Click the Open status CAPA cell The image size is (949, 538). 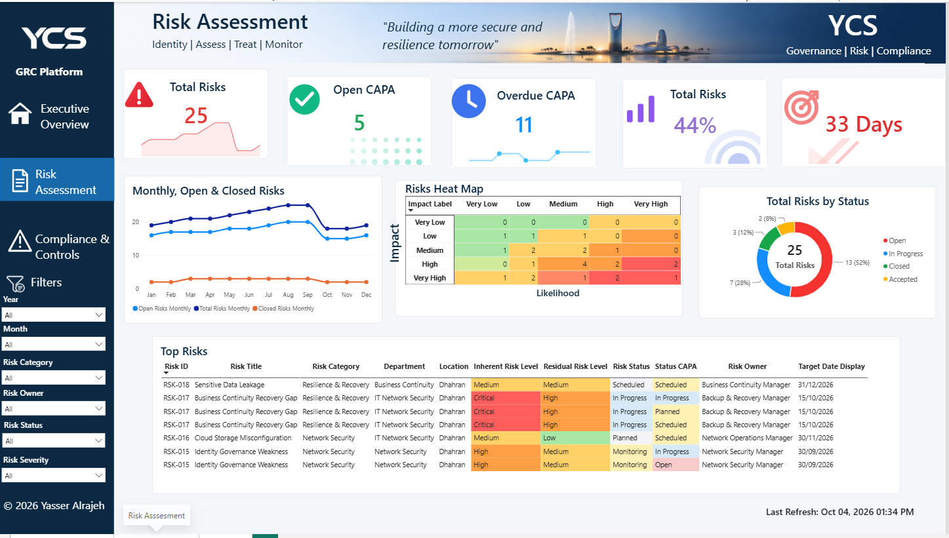click(676, 465)
